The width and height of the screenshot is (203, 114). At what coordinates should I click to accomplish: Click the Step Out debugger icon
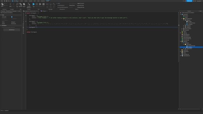pos(54,4)
